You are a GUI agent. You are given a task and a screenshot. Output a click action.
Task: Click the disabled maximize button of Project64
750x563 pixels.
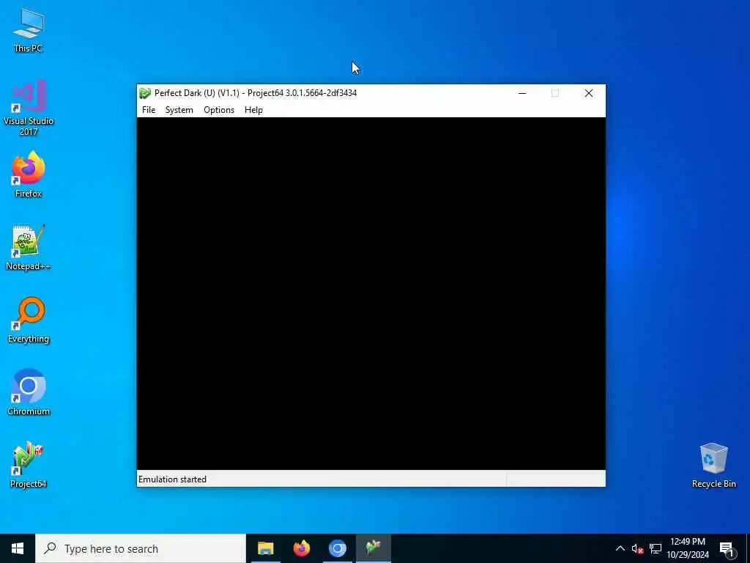(555, 93)
